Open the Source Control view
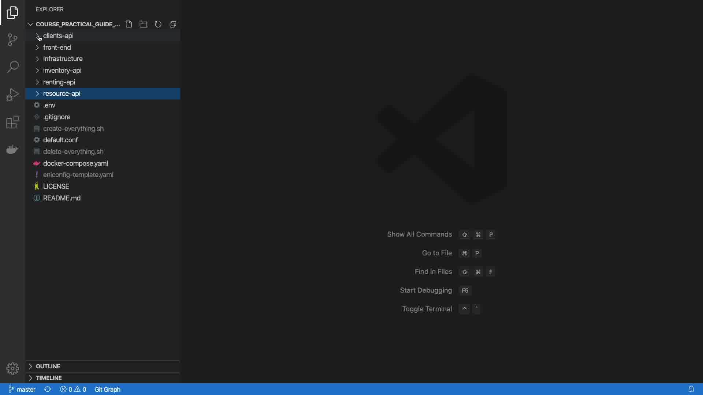 click(12, 39)
